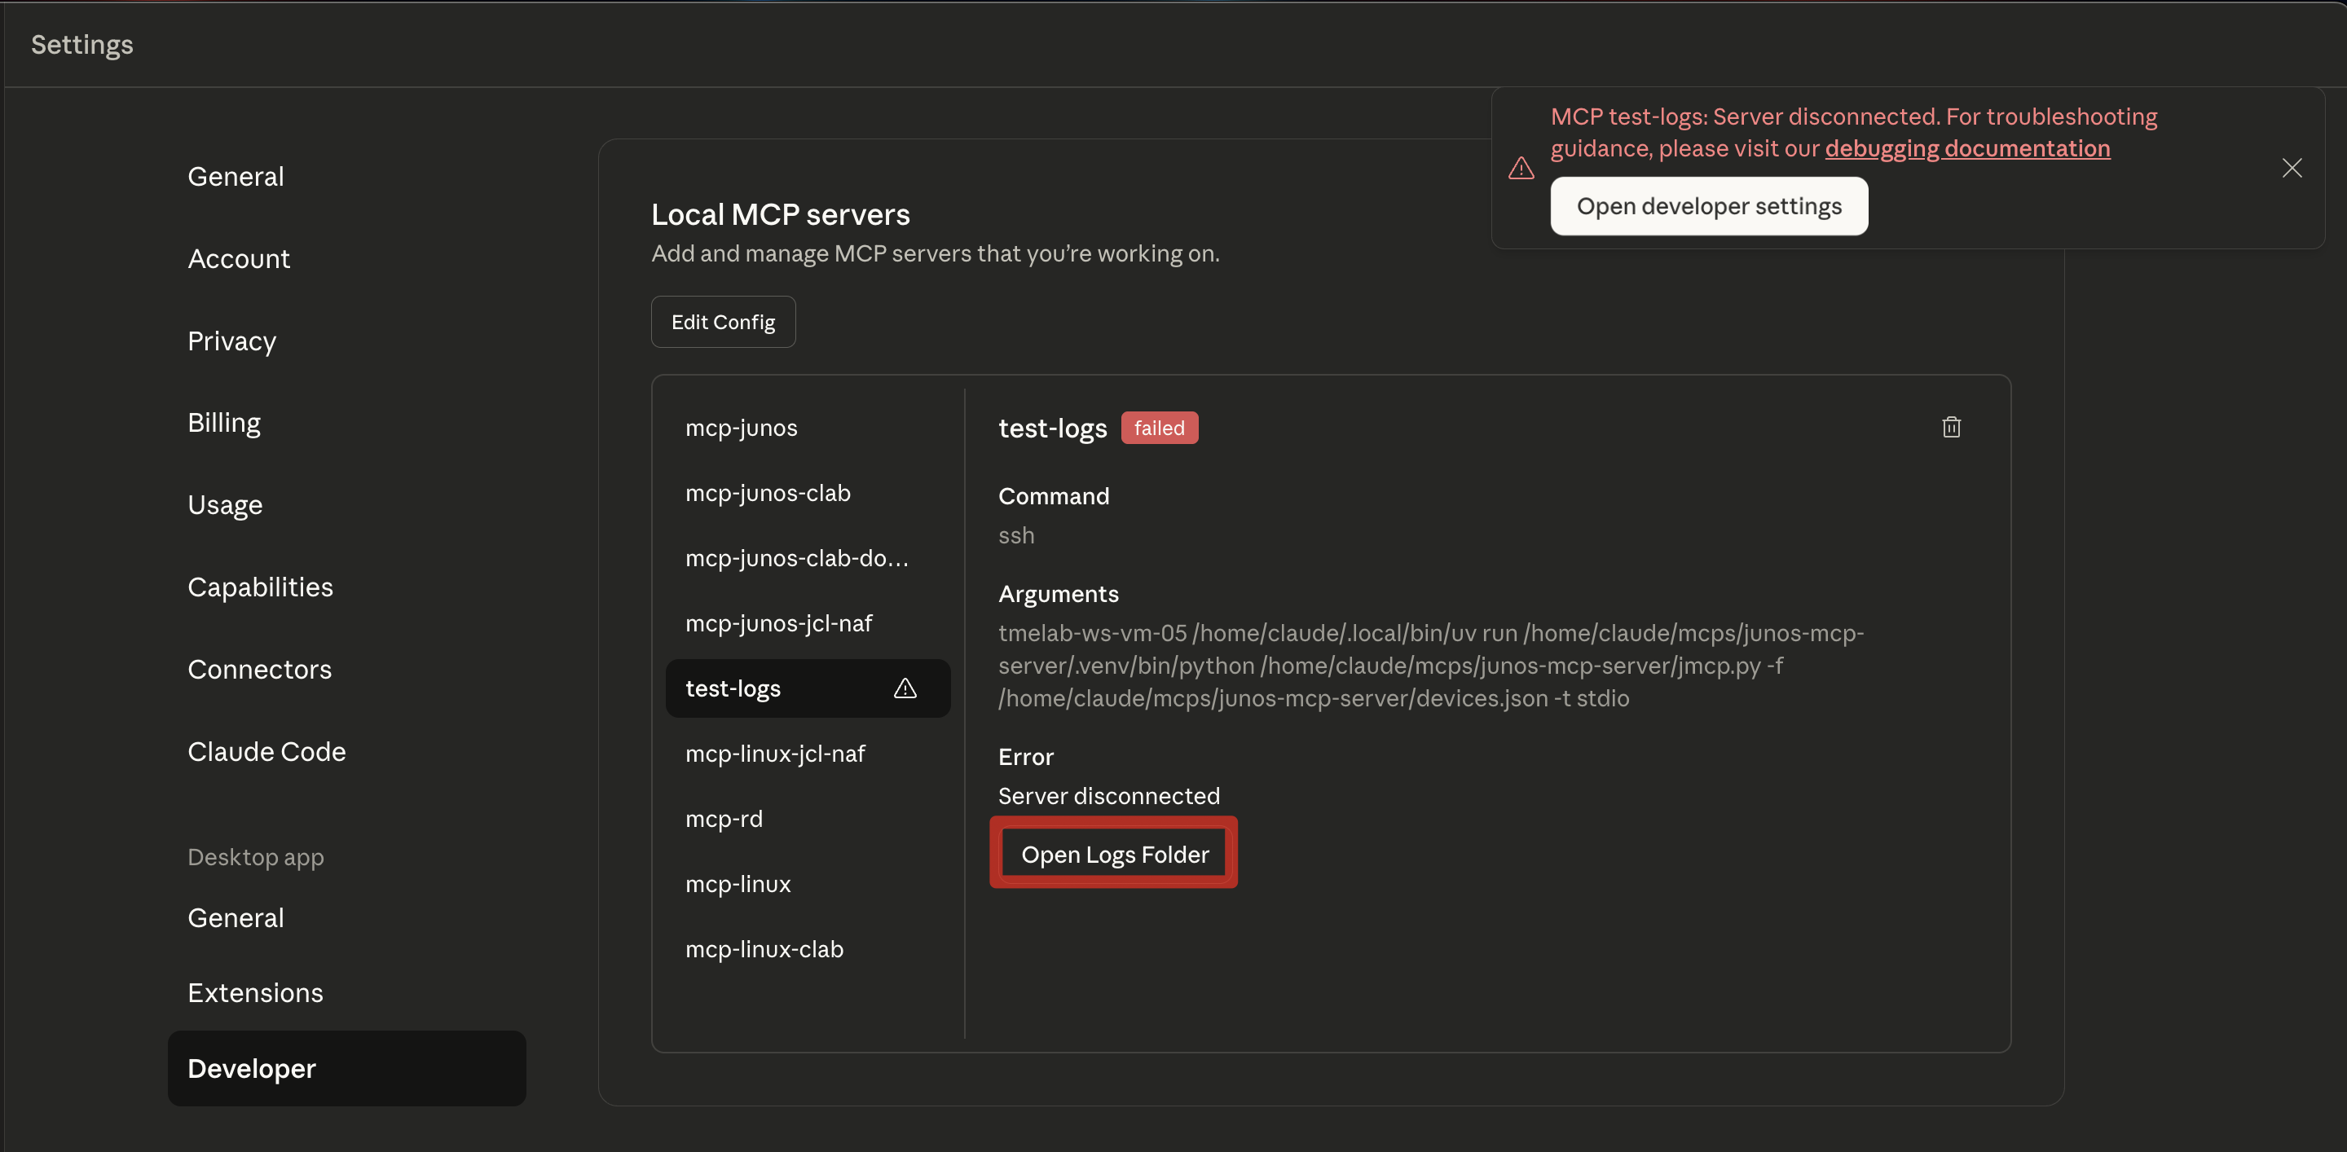Open developer settings from the notification
The height and width of the screenshot is (1152, 2347).
(1708, 207)
